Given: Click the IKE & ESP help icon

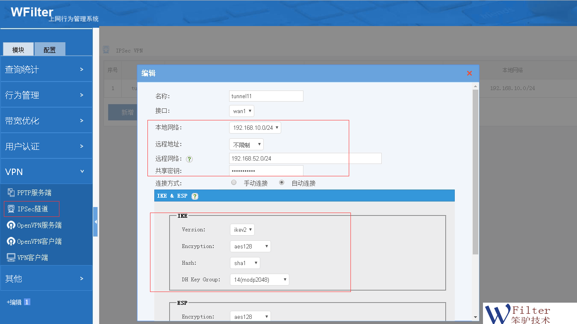Looking at the screenshot, I should tap(195, 196).
